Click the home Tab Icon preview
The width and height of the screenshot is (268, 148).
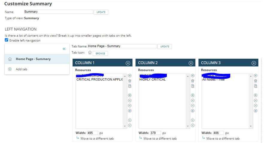[x=90, y=53]
